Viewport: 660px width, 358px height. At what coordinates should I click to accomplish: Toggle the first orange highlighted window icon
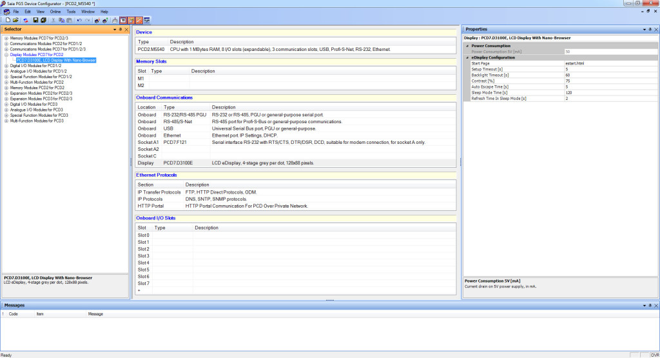[x=131, y=20]
